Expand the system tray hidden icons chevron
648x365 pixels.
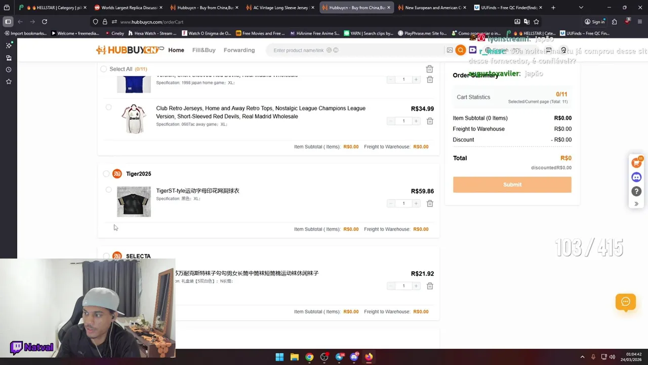pos(582,357)
